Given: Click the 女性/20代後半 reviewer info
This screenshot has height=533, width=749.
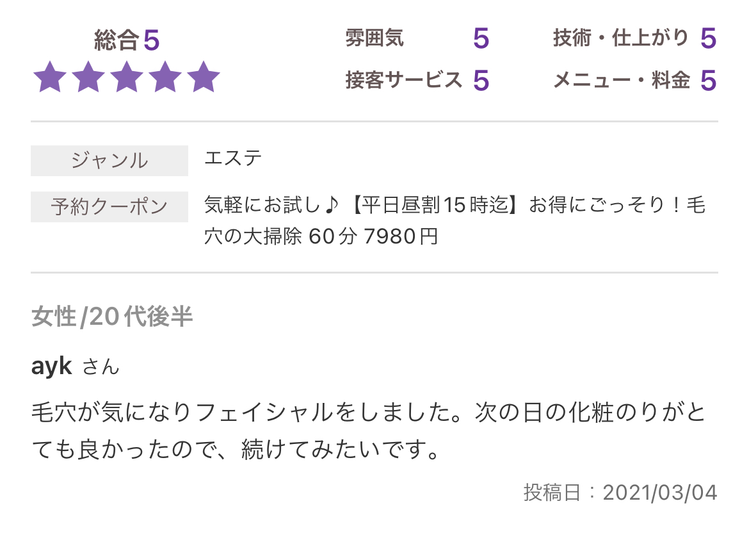Looking at the screenshot, I should click(x=111, y=316).
